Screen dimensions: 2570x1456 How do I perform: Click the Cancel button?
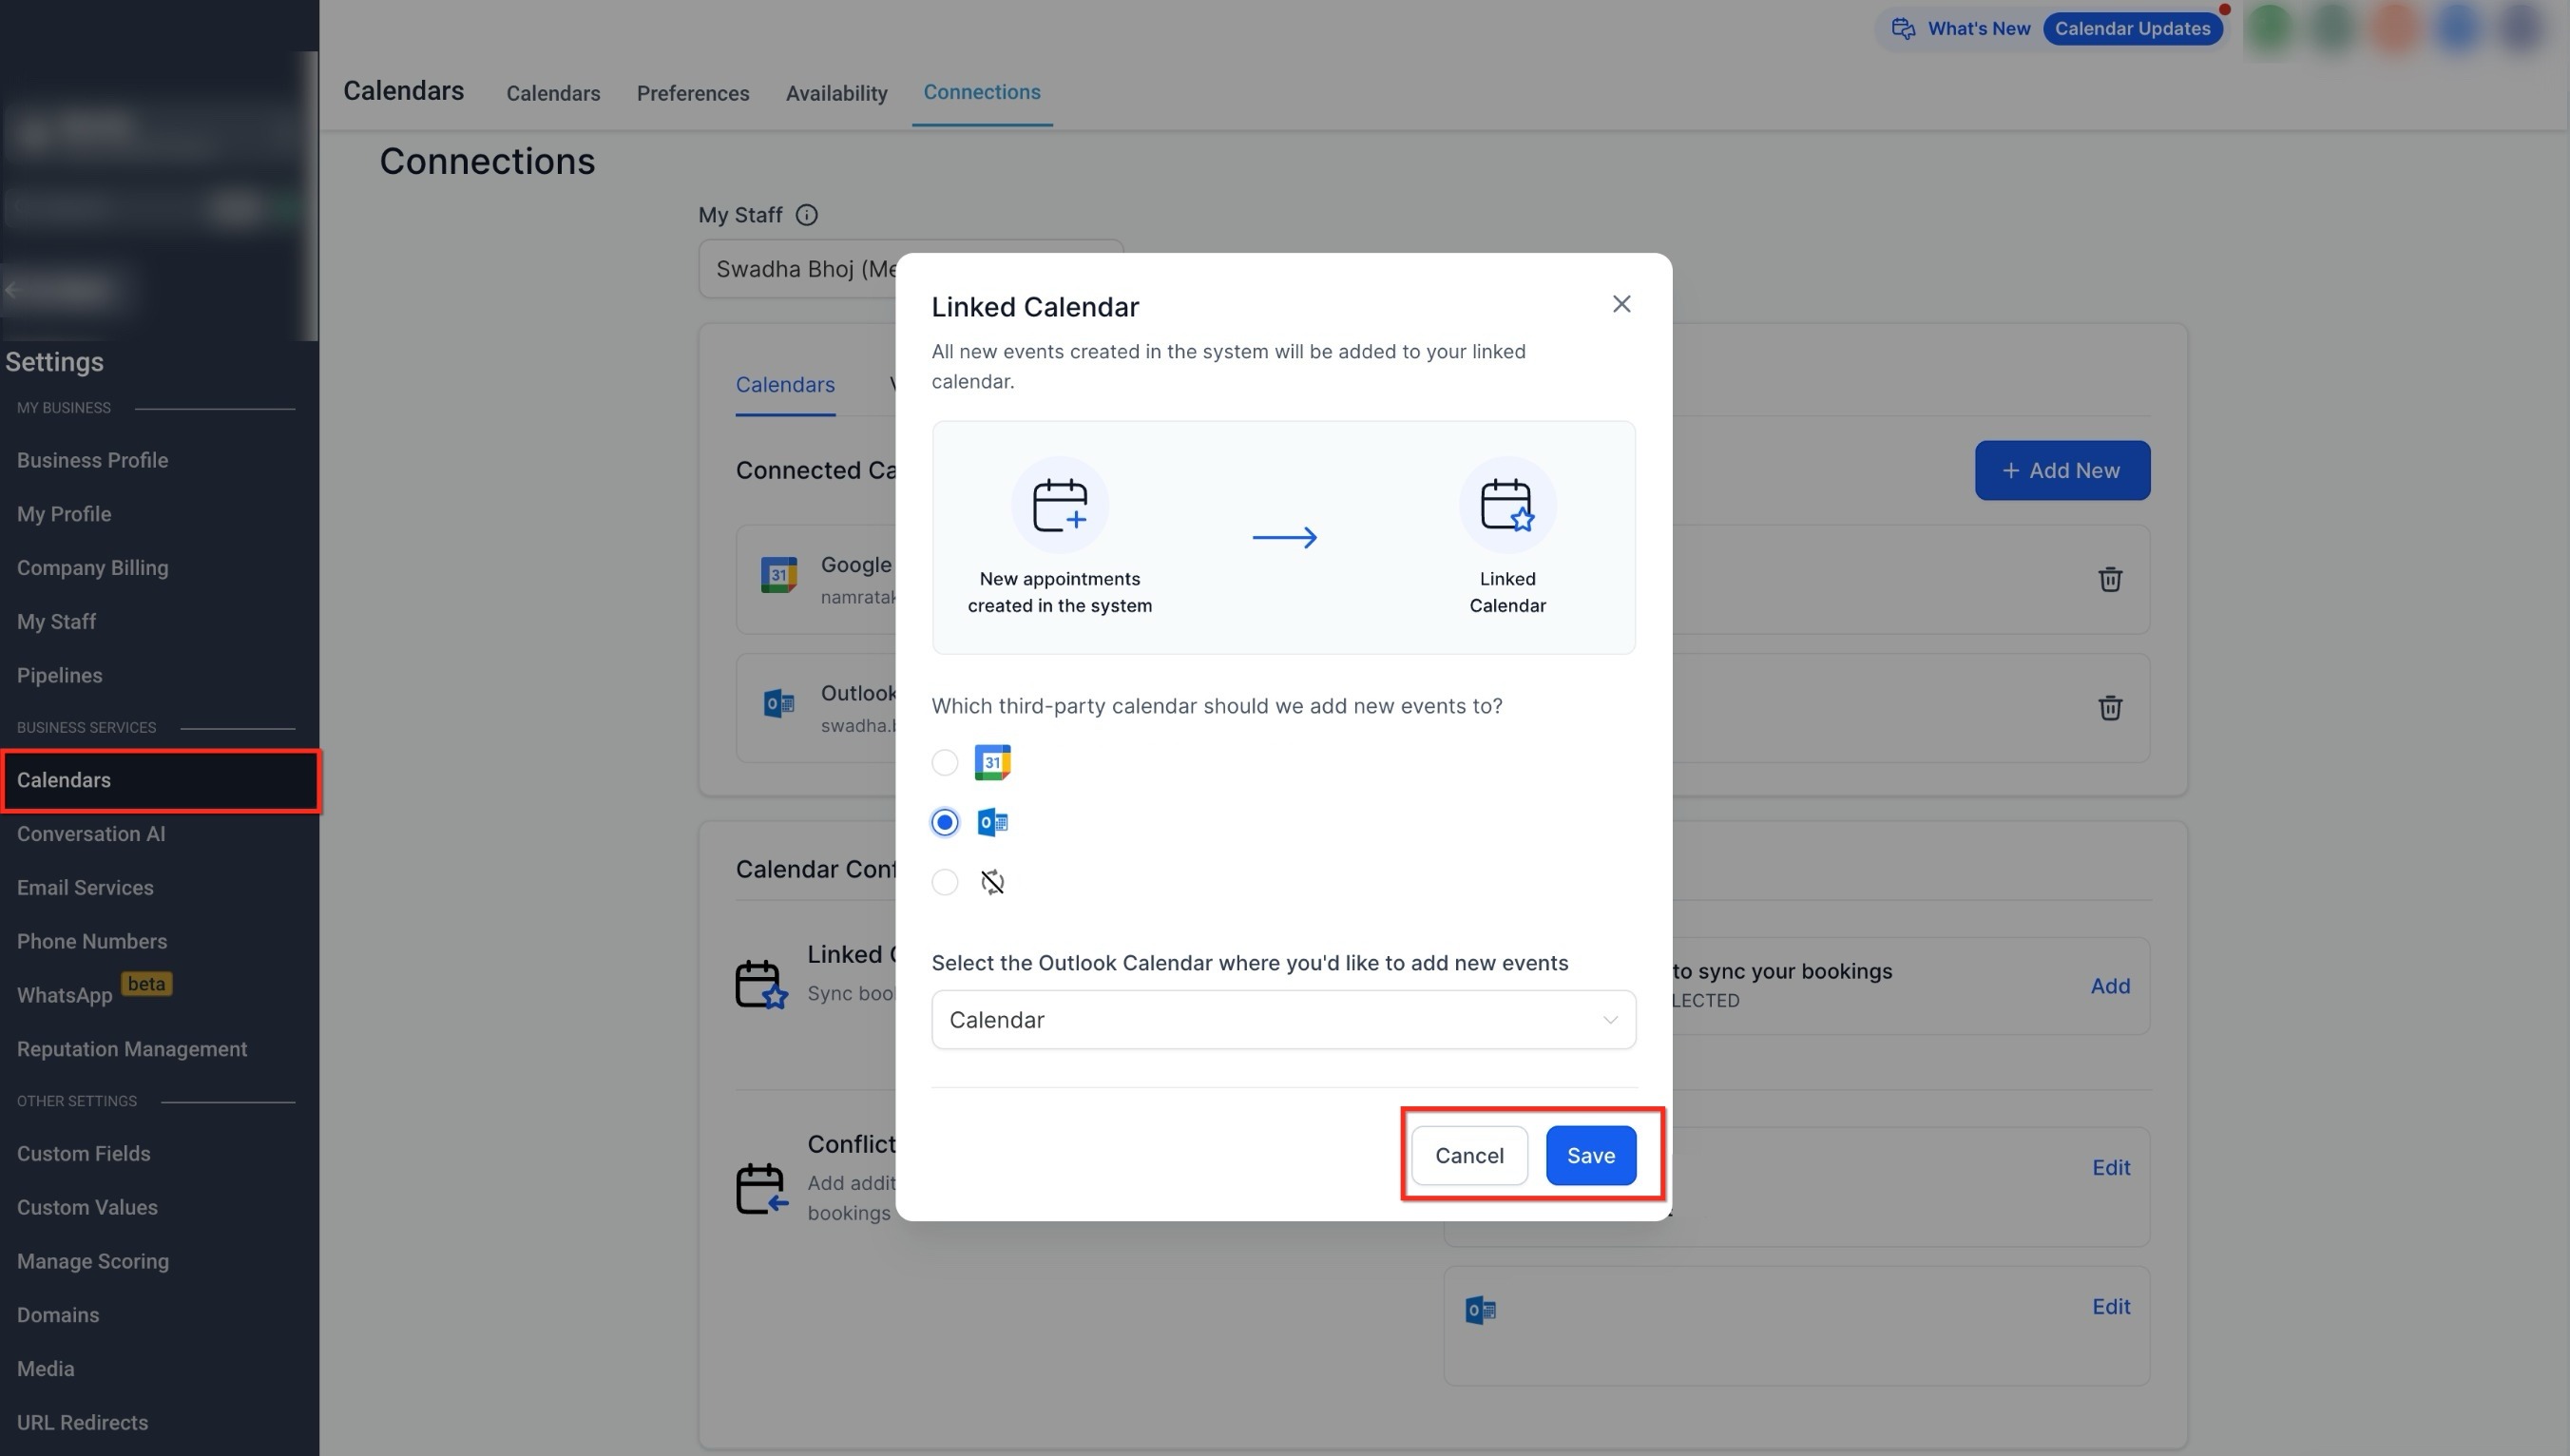pyautogui.click(x=1468, y=1156)
